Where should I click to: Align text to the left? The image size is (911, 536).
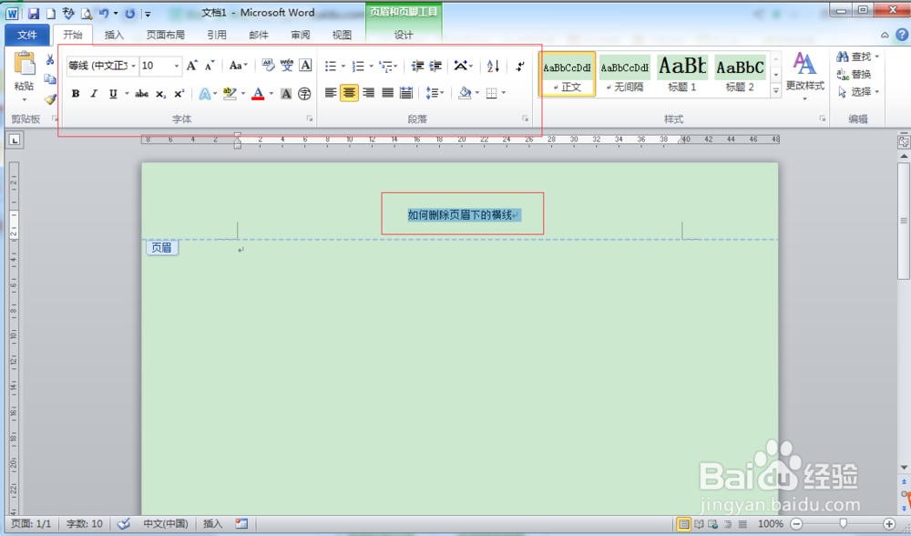tap(331, 92)
